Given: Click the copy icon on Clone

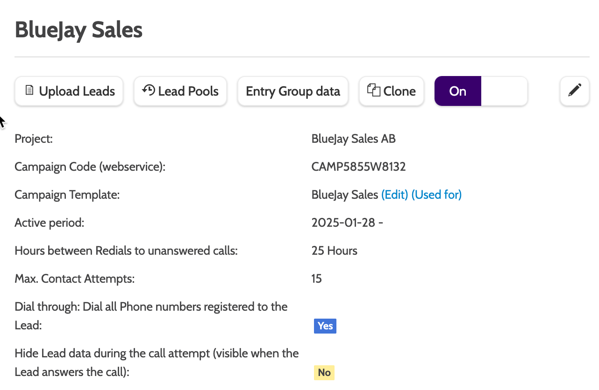Looking at the screenshot, I should click(373, 90).
